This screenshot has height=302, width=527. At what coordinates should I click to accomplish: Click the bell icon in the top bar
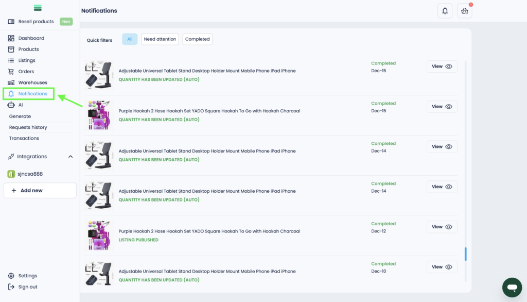tap(445, 11)
